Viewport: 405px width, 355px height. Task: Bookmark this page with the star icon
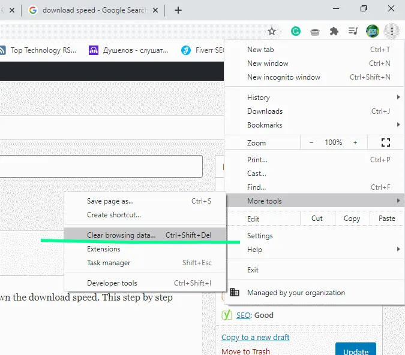[272, 32]
